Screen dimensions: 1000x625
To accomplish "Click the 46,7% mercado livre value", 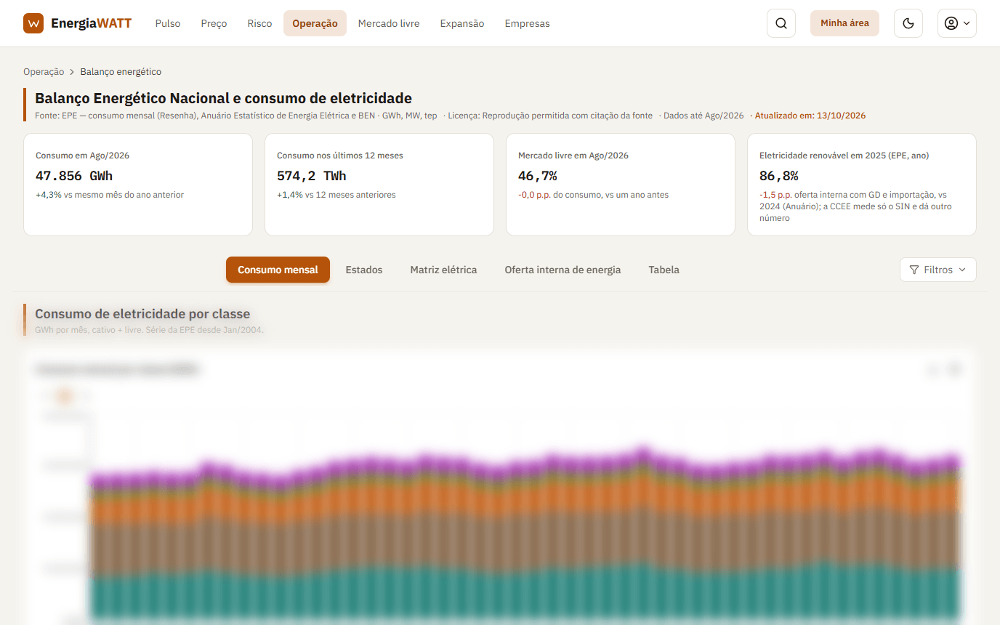I will 538,176.
